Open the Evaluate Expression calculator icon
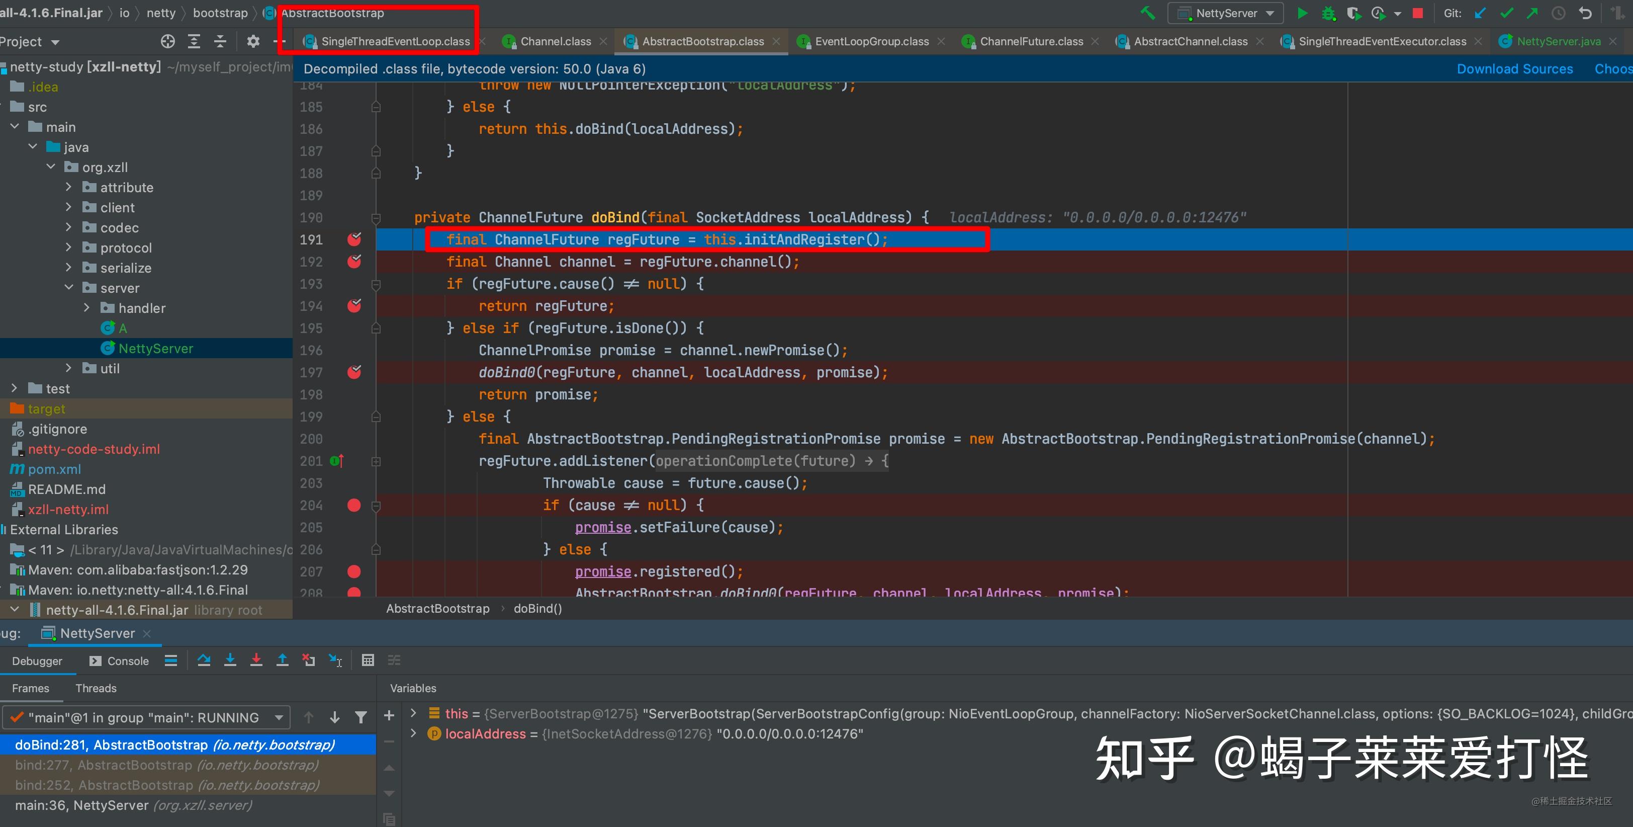 368,659
